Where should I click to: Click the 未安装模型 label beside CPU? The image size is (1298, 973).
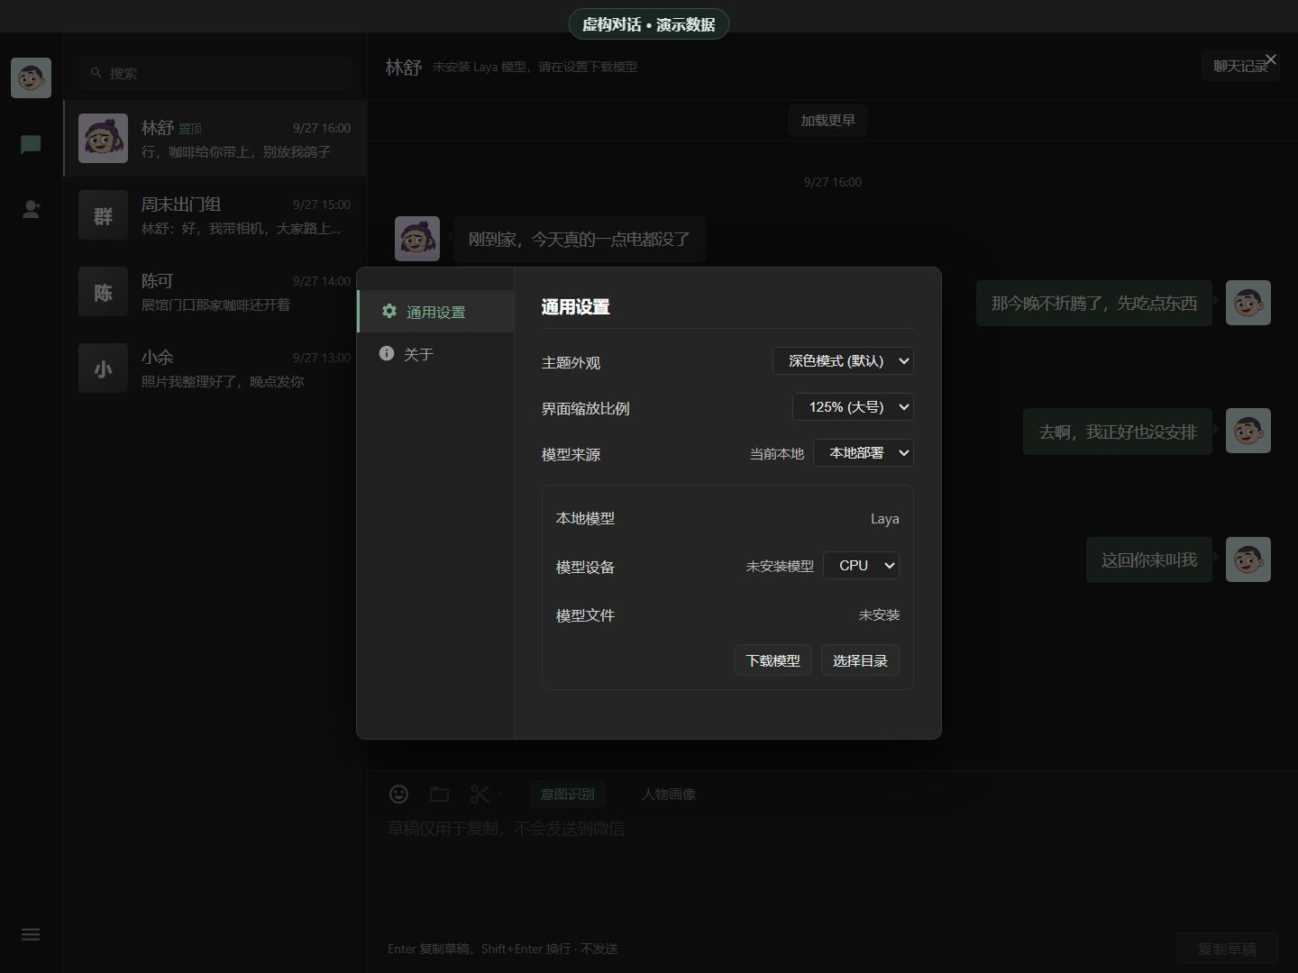(780, 566)
